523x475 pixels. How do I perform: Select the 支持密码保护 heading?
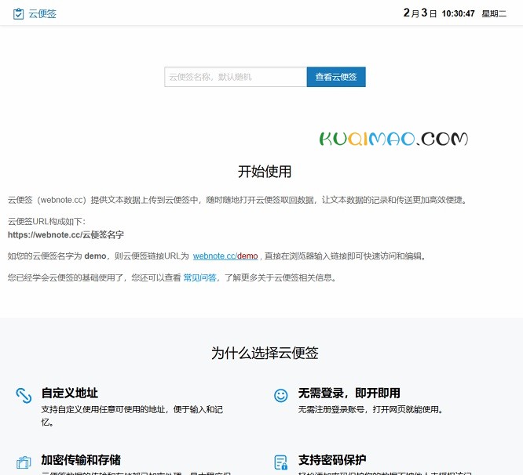pos(332,459)
